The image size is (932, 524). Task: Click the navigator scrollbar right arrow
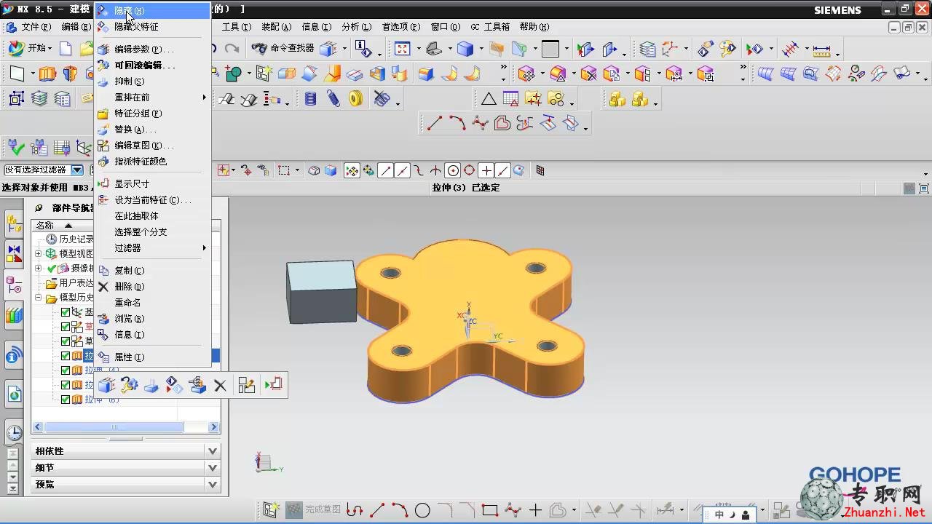(x=214, y=427)
